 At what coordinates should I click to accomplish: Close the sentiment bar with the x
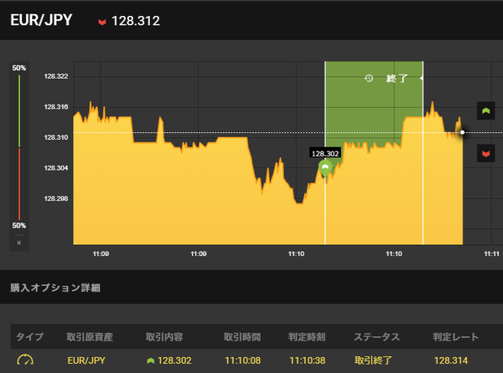coord(19,243)
